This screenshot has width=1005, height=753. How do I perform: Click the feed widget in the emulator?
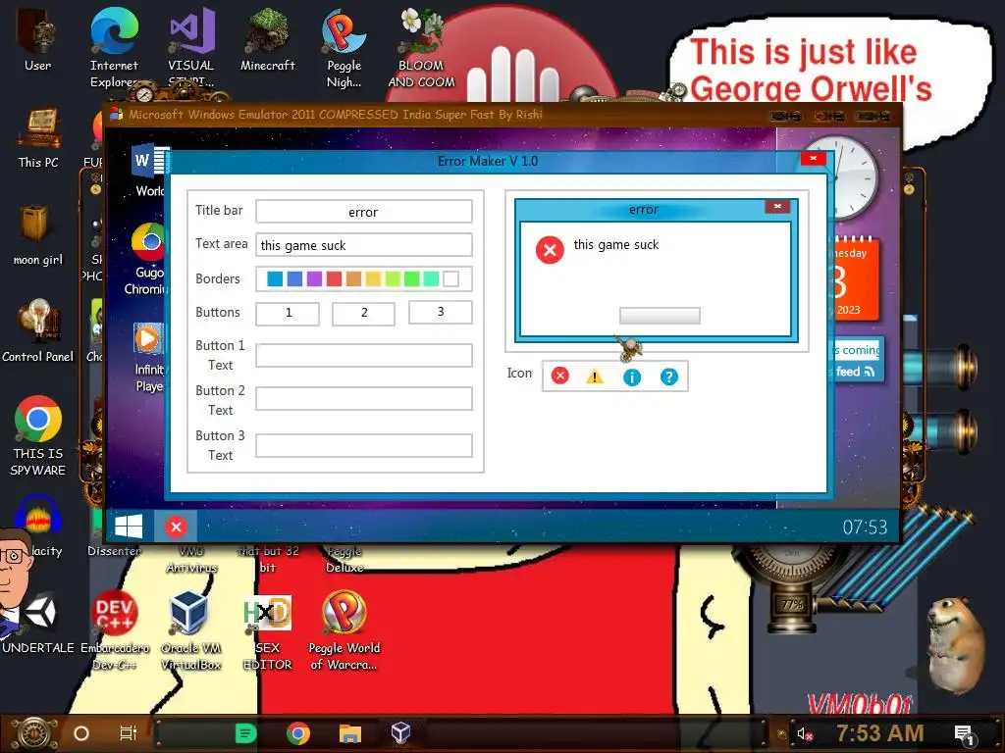[x=859, y=361]
